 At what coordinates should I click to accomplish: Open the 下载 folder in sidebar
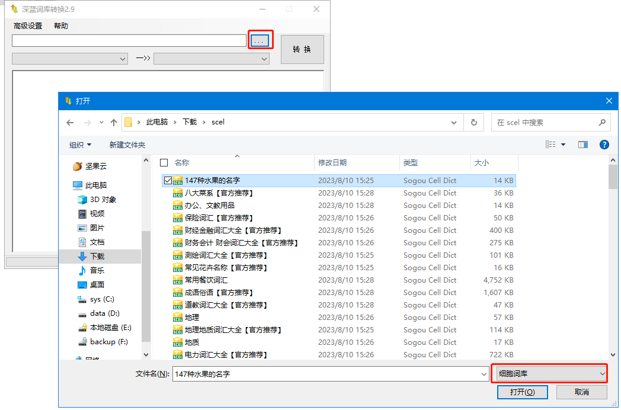click(97, 257)
